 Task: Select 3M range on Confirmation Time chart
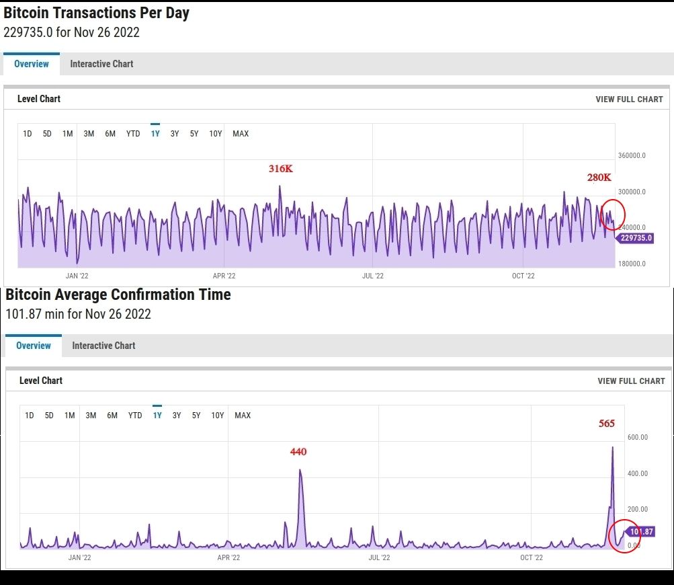coord(91,416)
